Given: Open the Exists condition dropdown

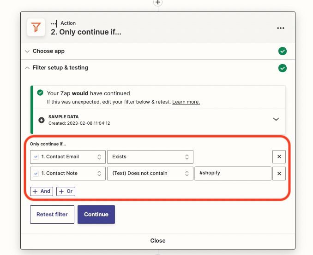Looking at the screenshot, I should (x=150, y=156).
